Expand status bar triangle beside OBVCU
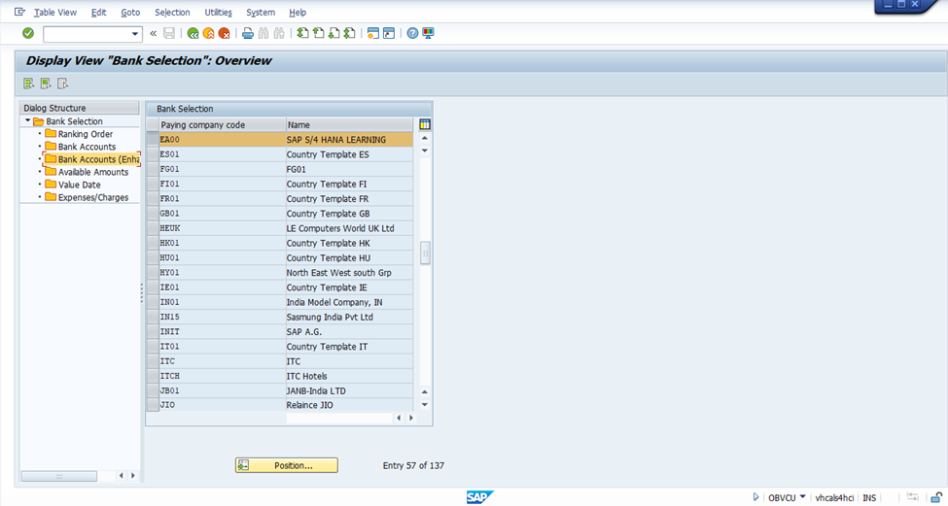Viewport: 948px width, 506px height. (x=755, y=497)
